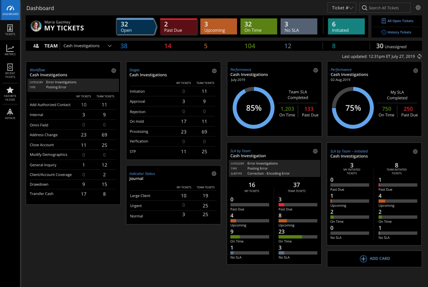This screenshot has height=287, width=428.
Task: Open settings for the Stages card
Action: pos(214,71)
